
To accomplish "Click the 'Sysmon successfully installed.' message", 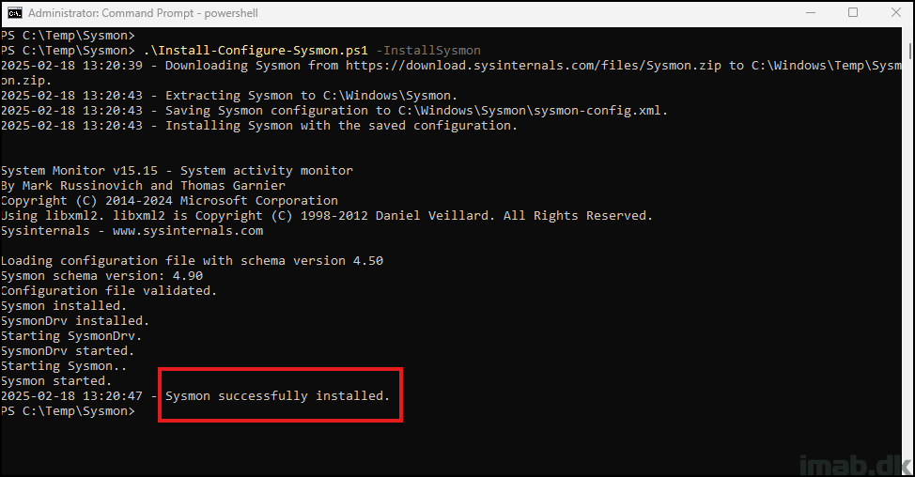I will coord(277,396).
